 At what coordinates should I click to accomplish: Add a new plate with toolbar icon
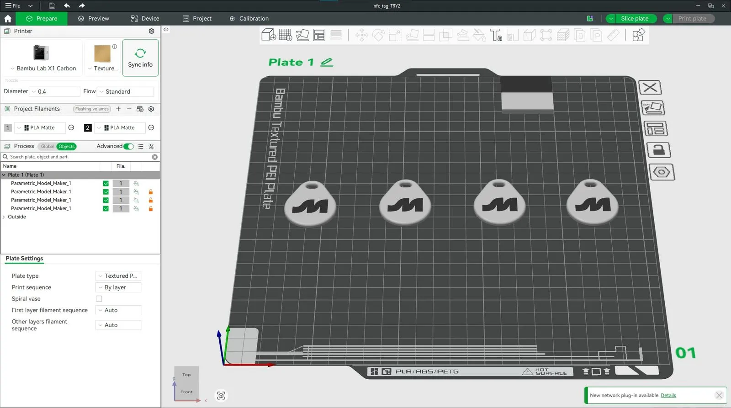point(286,35)
